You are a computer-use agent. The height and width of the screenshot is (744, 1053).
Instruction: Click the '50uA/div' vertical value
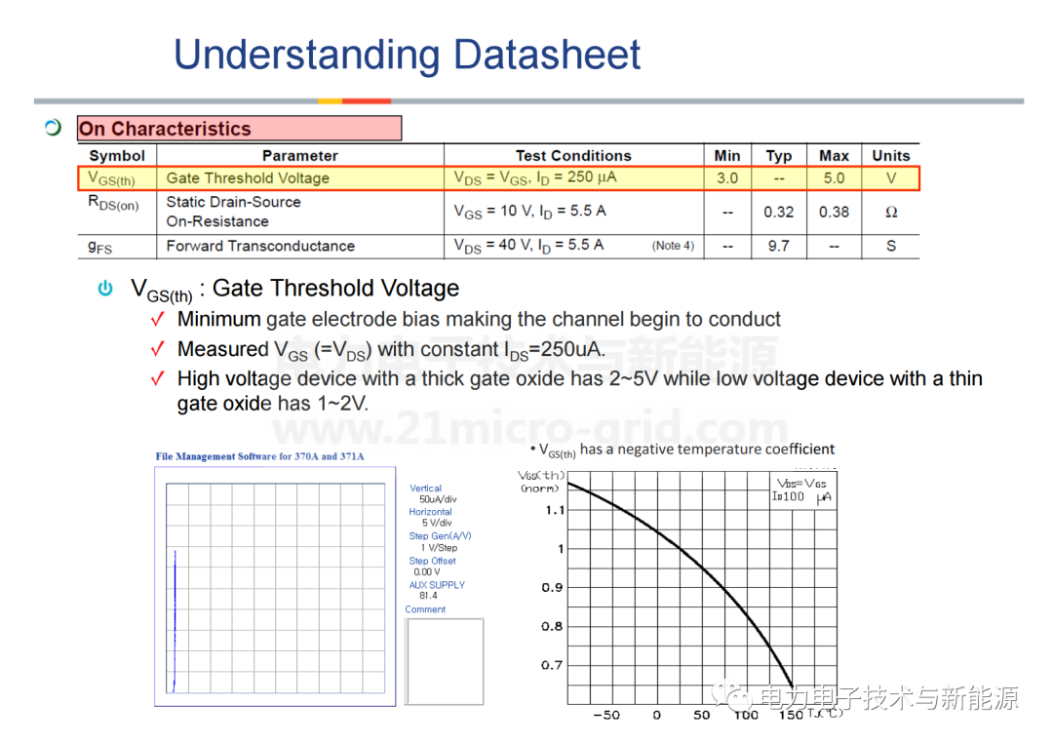pos(438,499)
